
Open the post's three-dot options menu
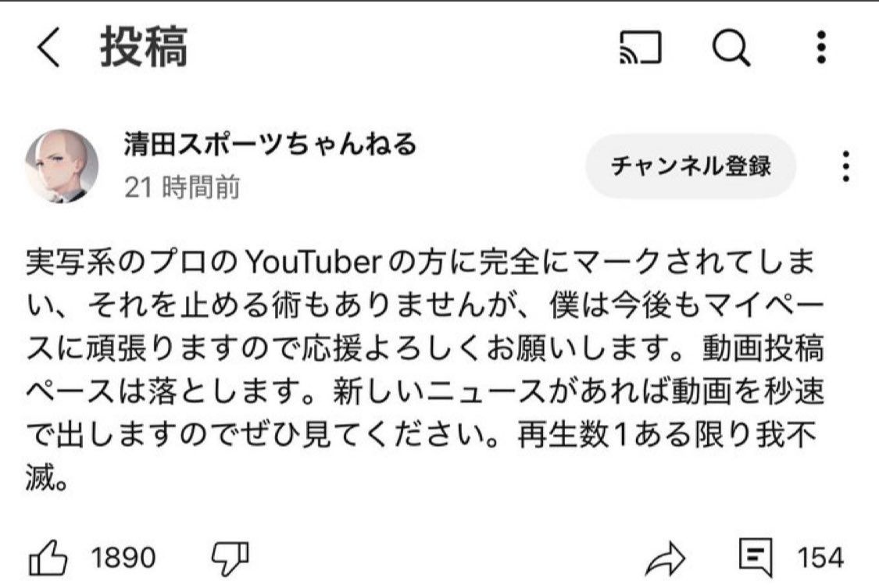[846, 166]
